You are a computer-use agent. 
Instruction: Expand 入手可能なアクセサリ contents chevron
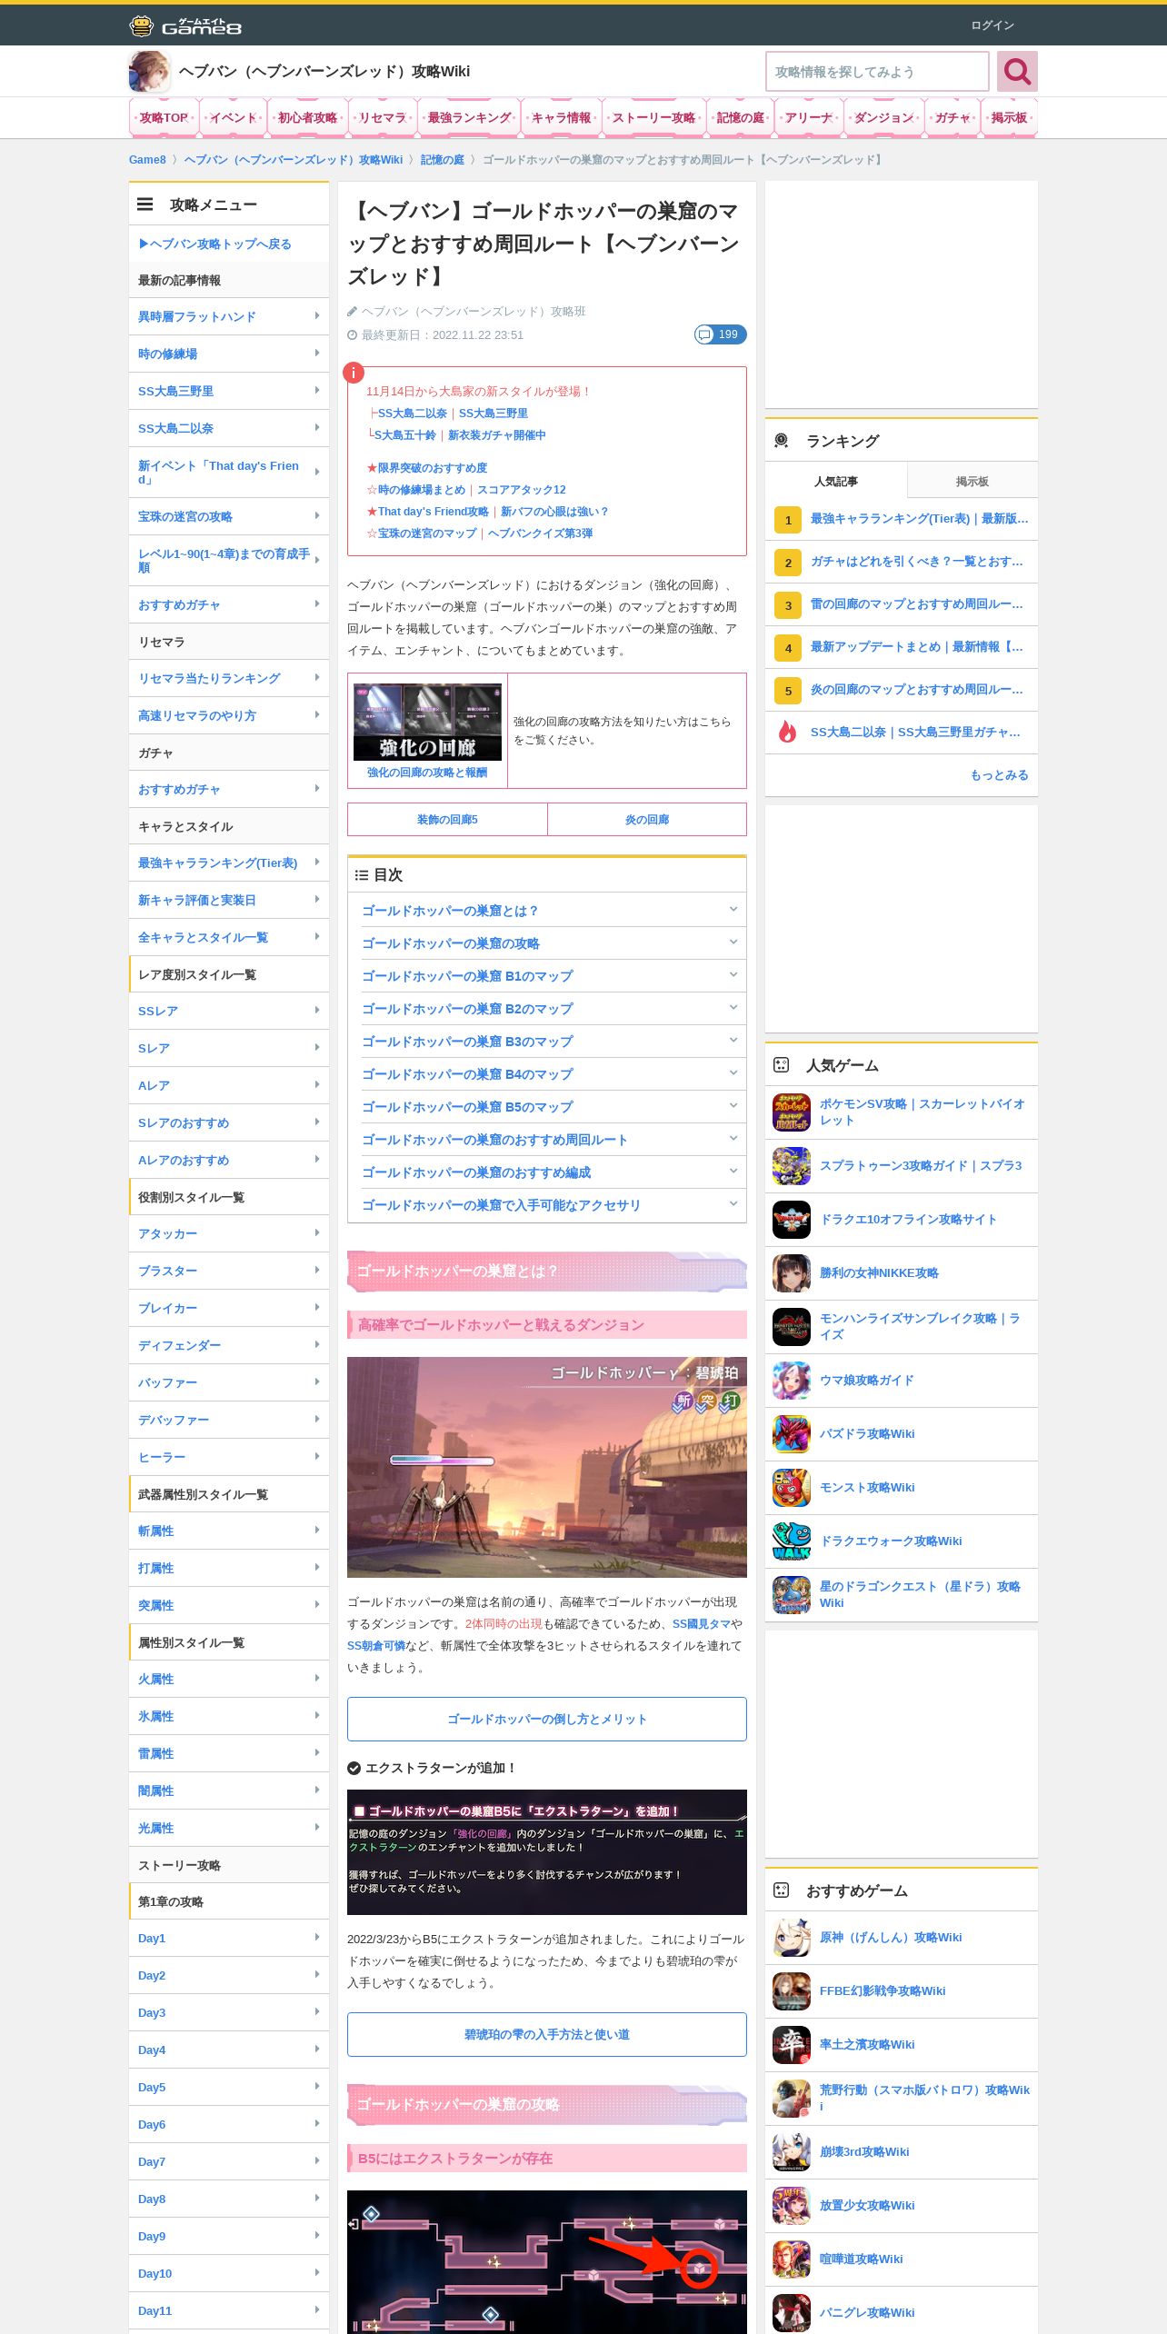point(733,1204)
